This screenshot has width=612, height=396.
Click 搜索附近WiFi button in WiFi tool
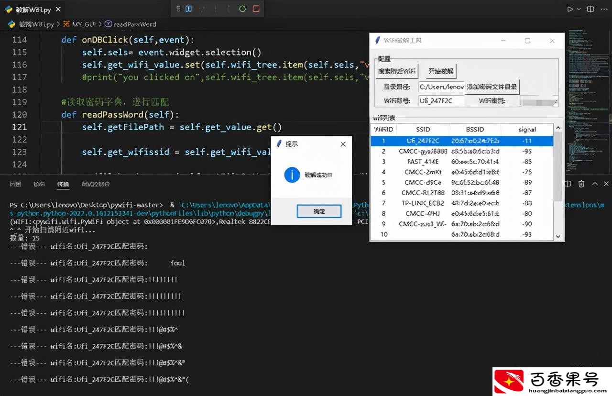[x=397, y=71]
